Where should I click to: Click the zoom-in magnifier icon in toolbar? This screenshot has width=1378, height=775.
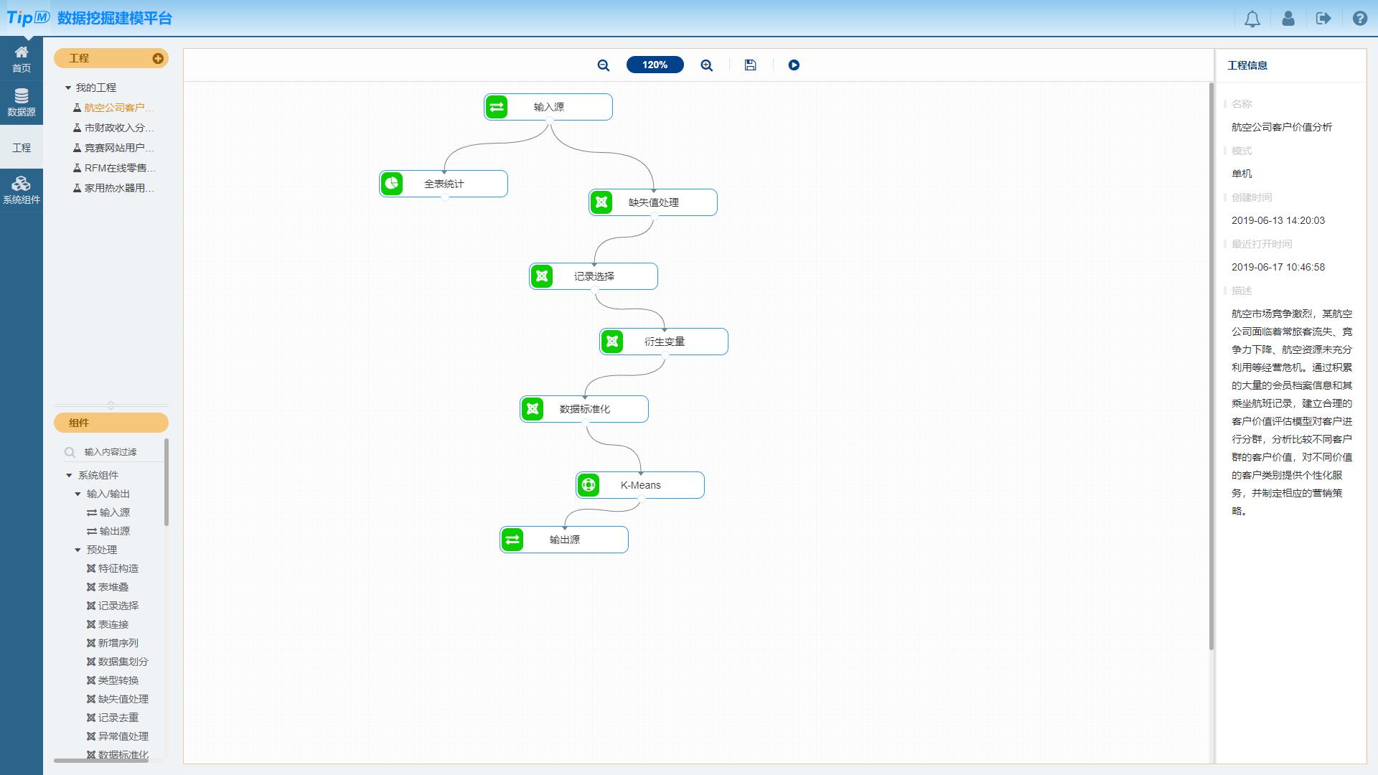pyautogui.click(x=707, y=65)
